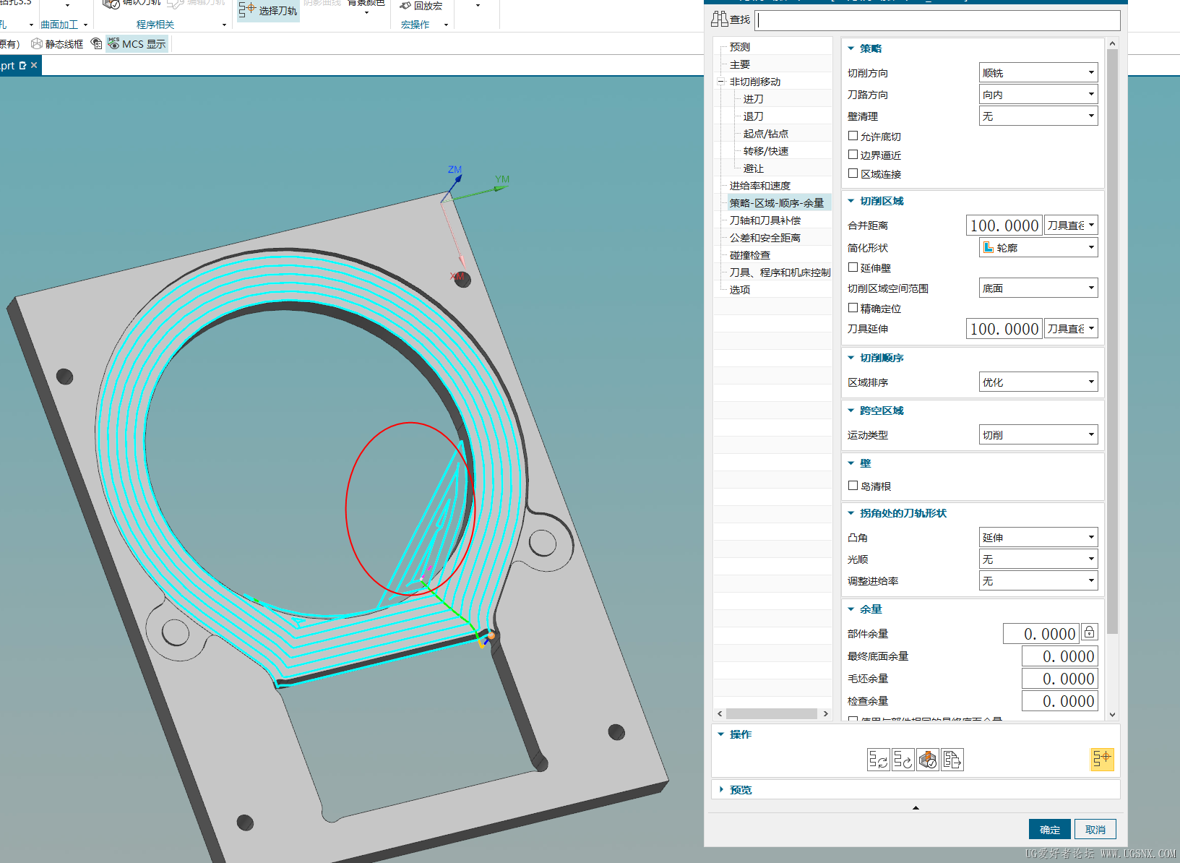
Task: Toggle the MCS 显示 button
Action: pos(137,44)
